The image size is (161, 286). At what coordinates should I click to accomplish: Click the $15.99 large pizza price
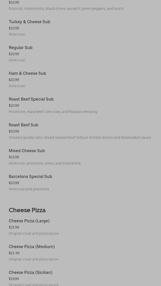pyautogui.click(x=14, y=227)
